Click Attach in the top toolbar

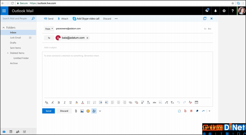(63, 19)
